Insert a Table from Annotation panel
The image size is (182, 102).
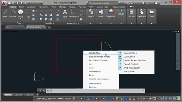81,19
